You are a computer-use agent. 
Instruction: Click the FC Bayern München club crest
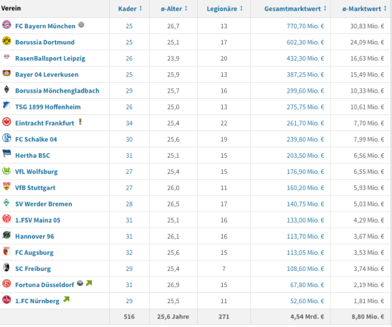[7, 24]
